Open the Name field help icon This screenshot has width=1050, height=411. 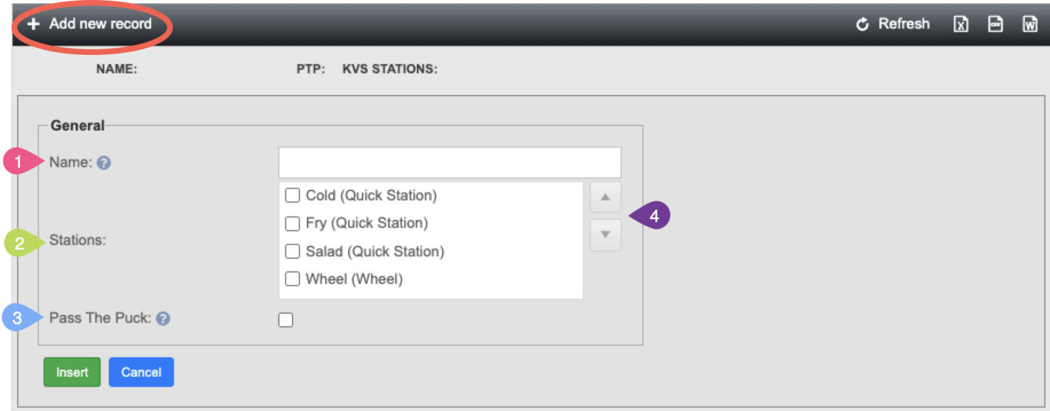pos(104,163)
